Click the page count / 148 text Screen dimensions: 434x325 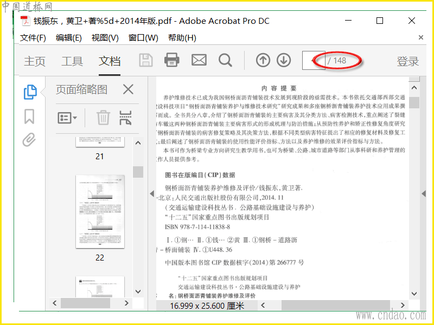337,61
